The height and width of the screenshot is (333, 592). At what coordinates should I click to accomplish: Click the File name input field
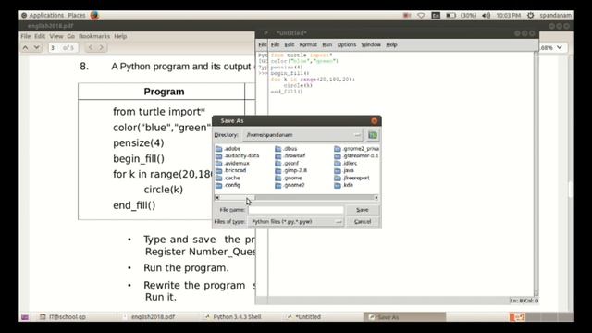point(296,210)
